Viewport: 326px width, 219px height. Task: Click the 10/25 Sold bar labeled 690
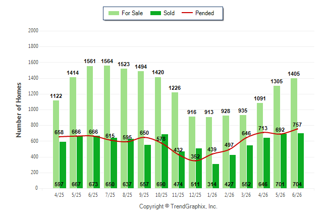tap(165, 161)
